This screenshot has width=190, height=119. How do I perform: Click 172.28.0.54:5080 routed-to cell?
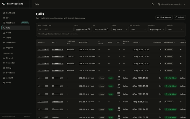(87, 117)
